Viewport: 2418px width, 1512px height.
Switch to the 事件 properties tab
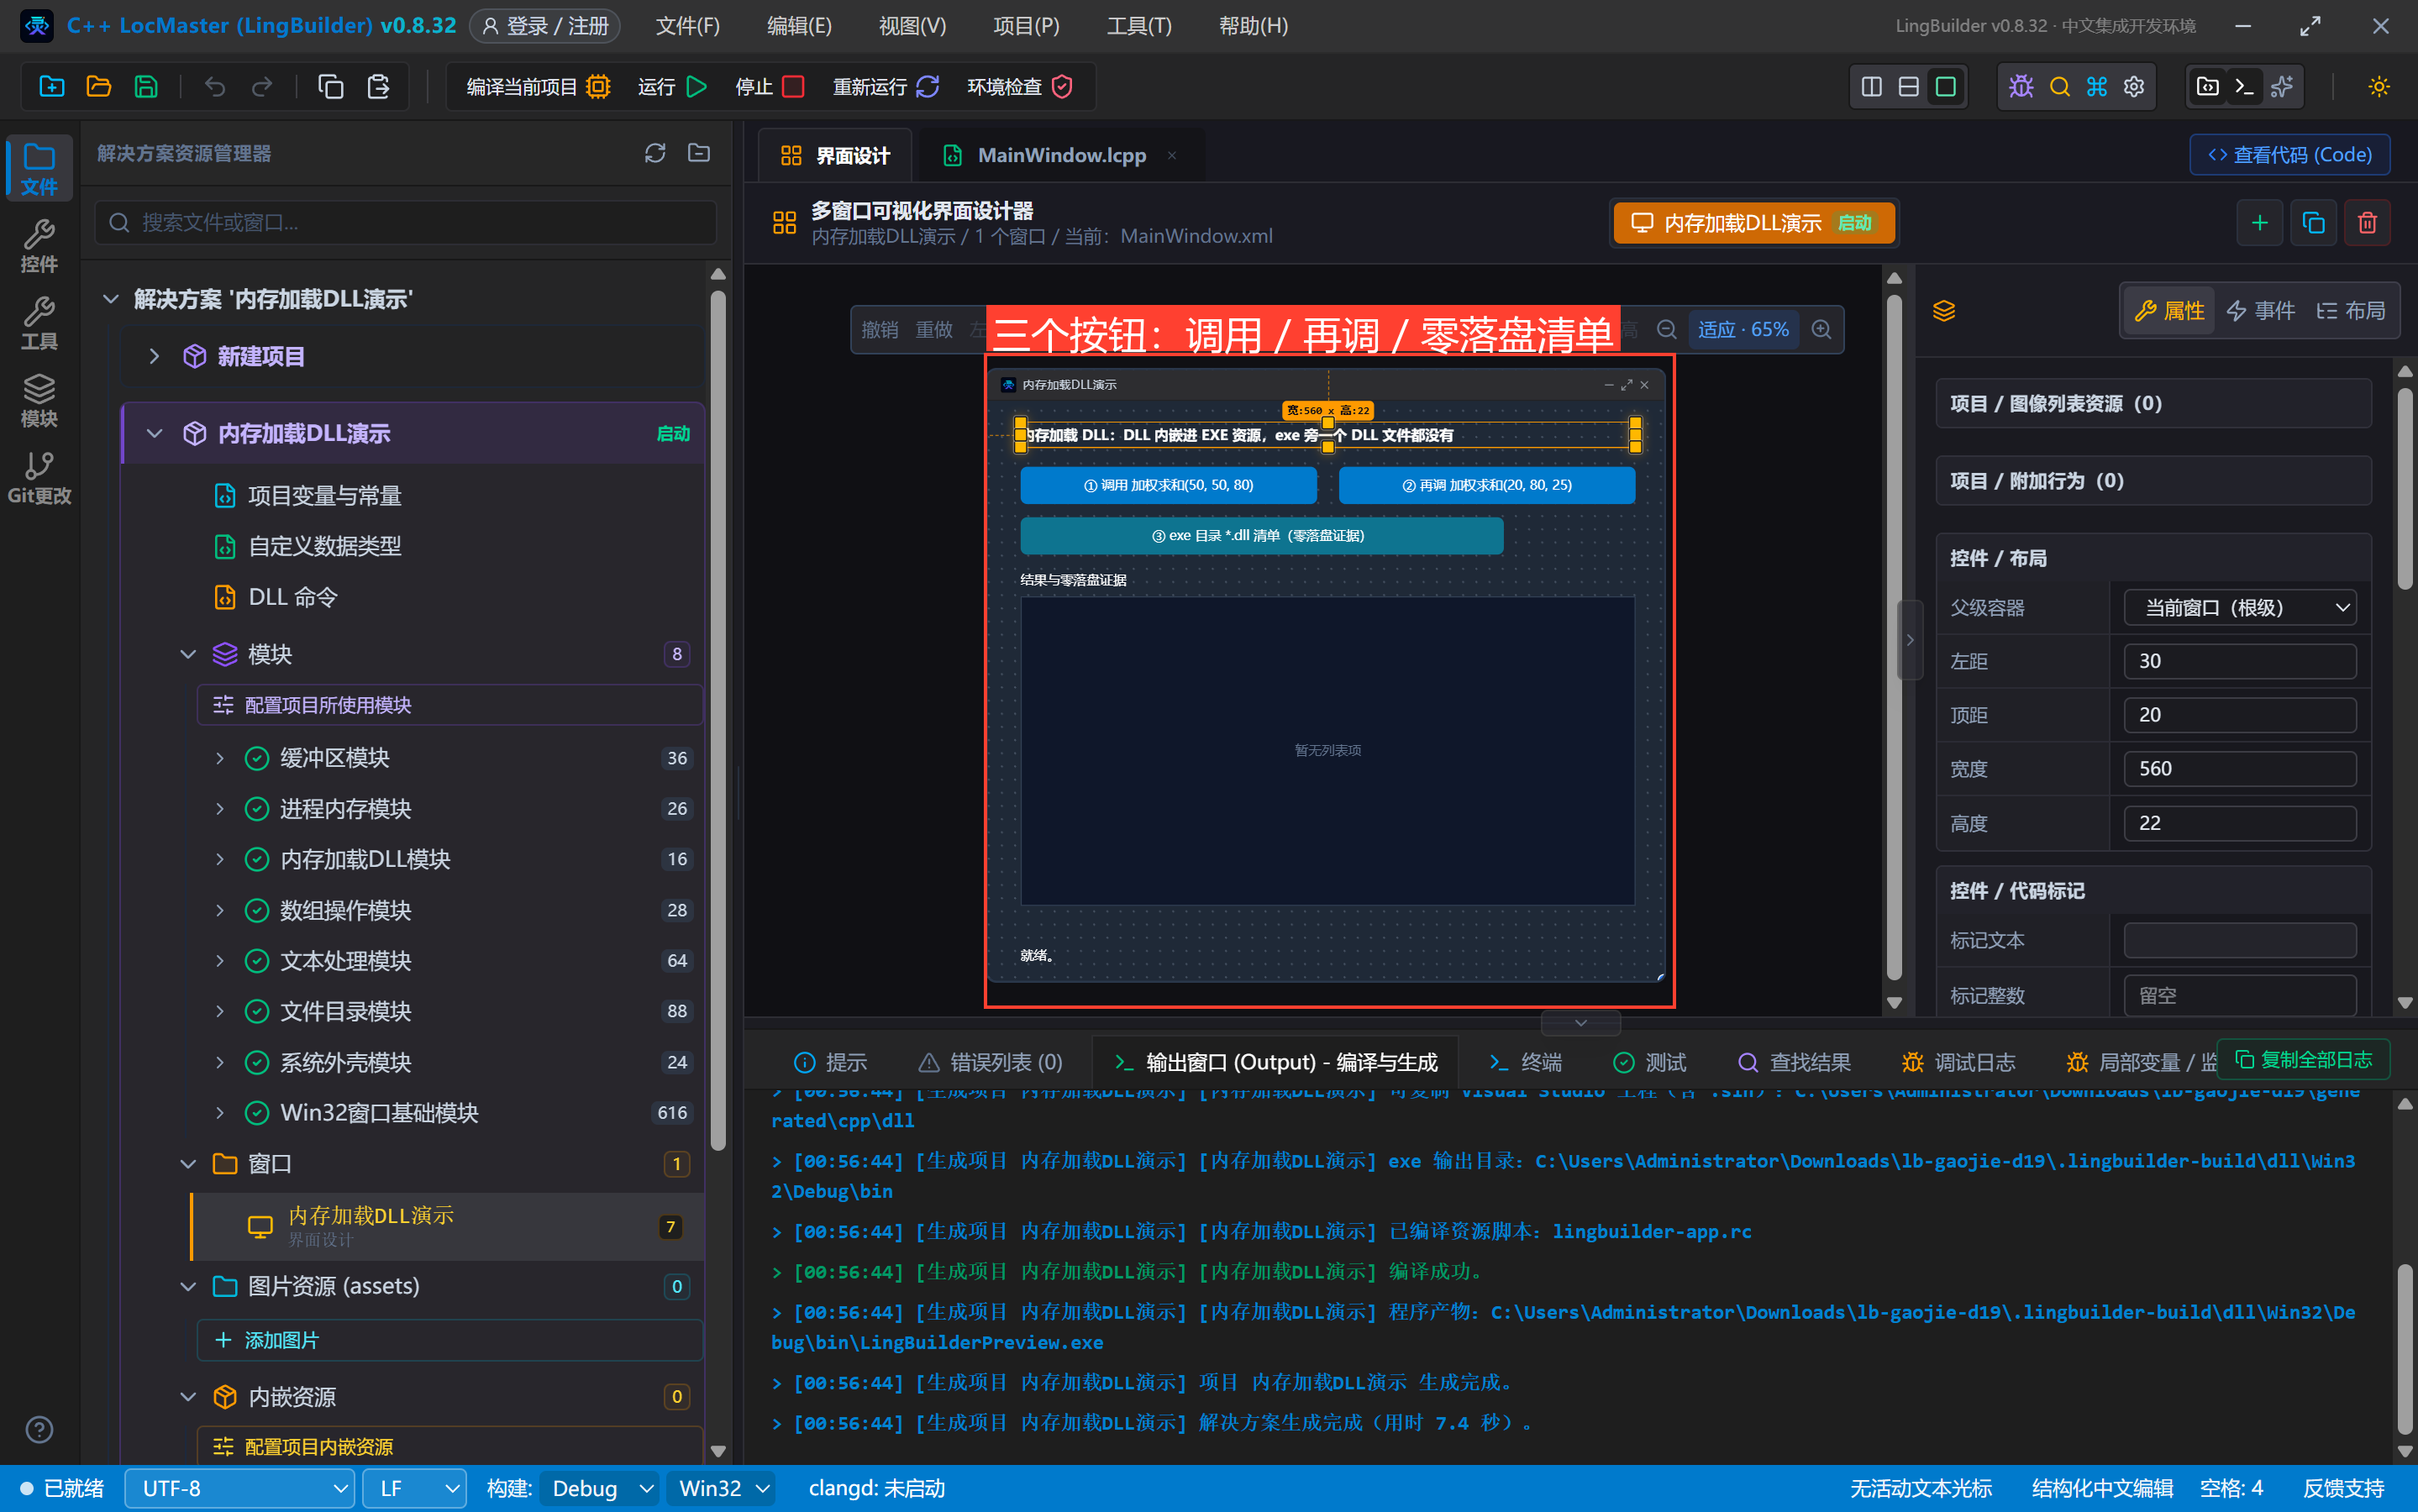2260,311
